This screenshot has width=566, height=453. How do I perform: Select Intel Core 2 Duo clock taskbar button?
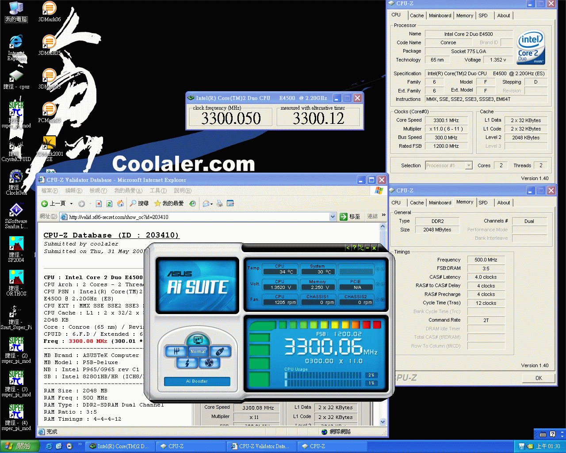(120, 446)
